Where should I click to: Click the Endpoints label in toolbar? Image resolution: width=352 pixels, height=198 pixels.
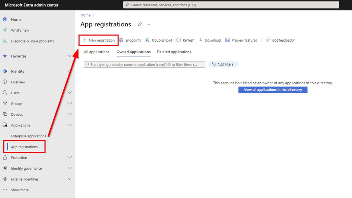[x=133, y=40]
